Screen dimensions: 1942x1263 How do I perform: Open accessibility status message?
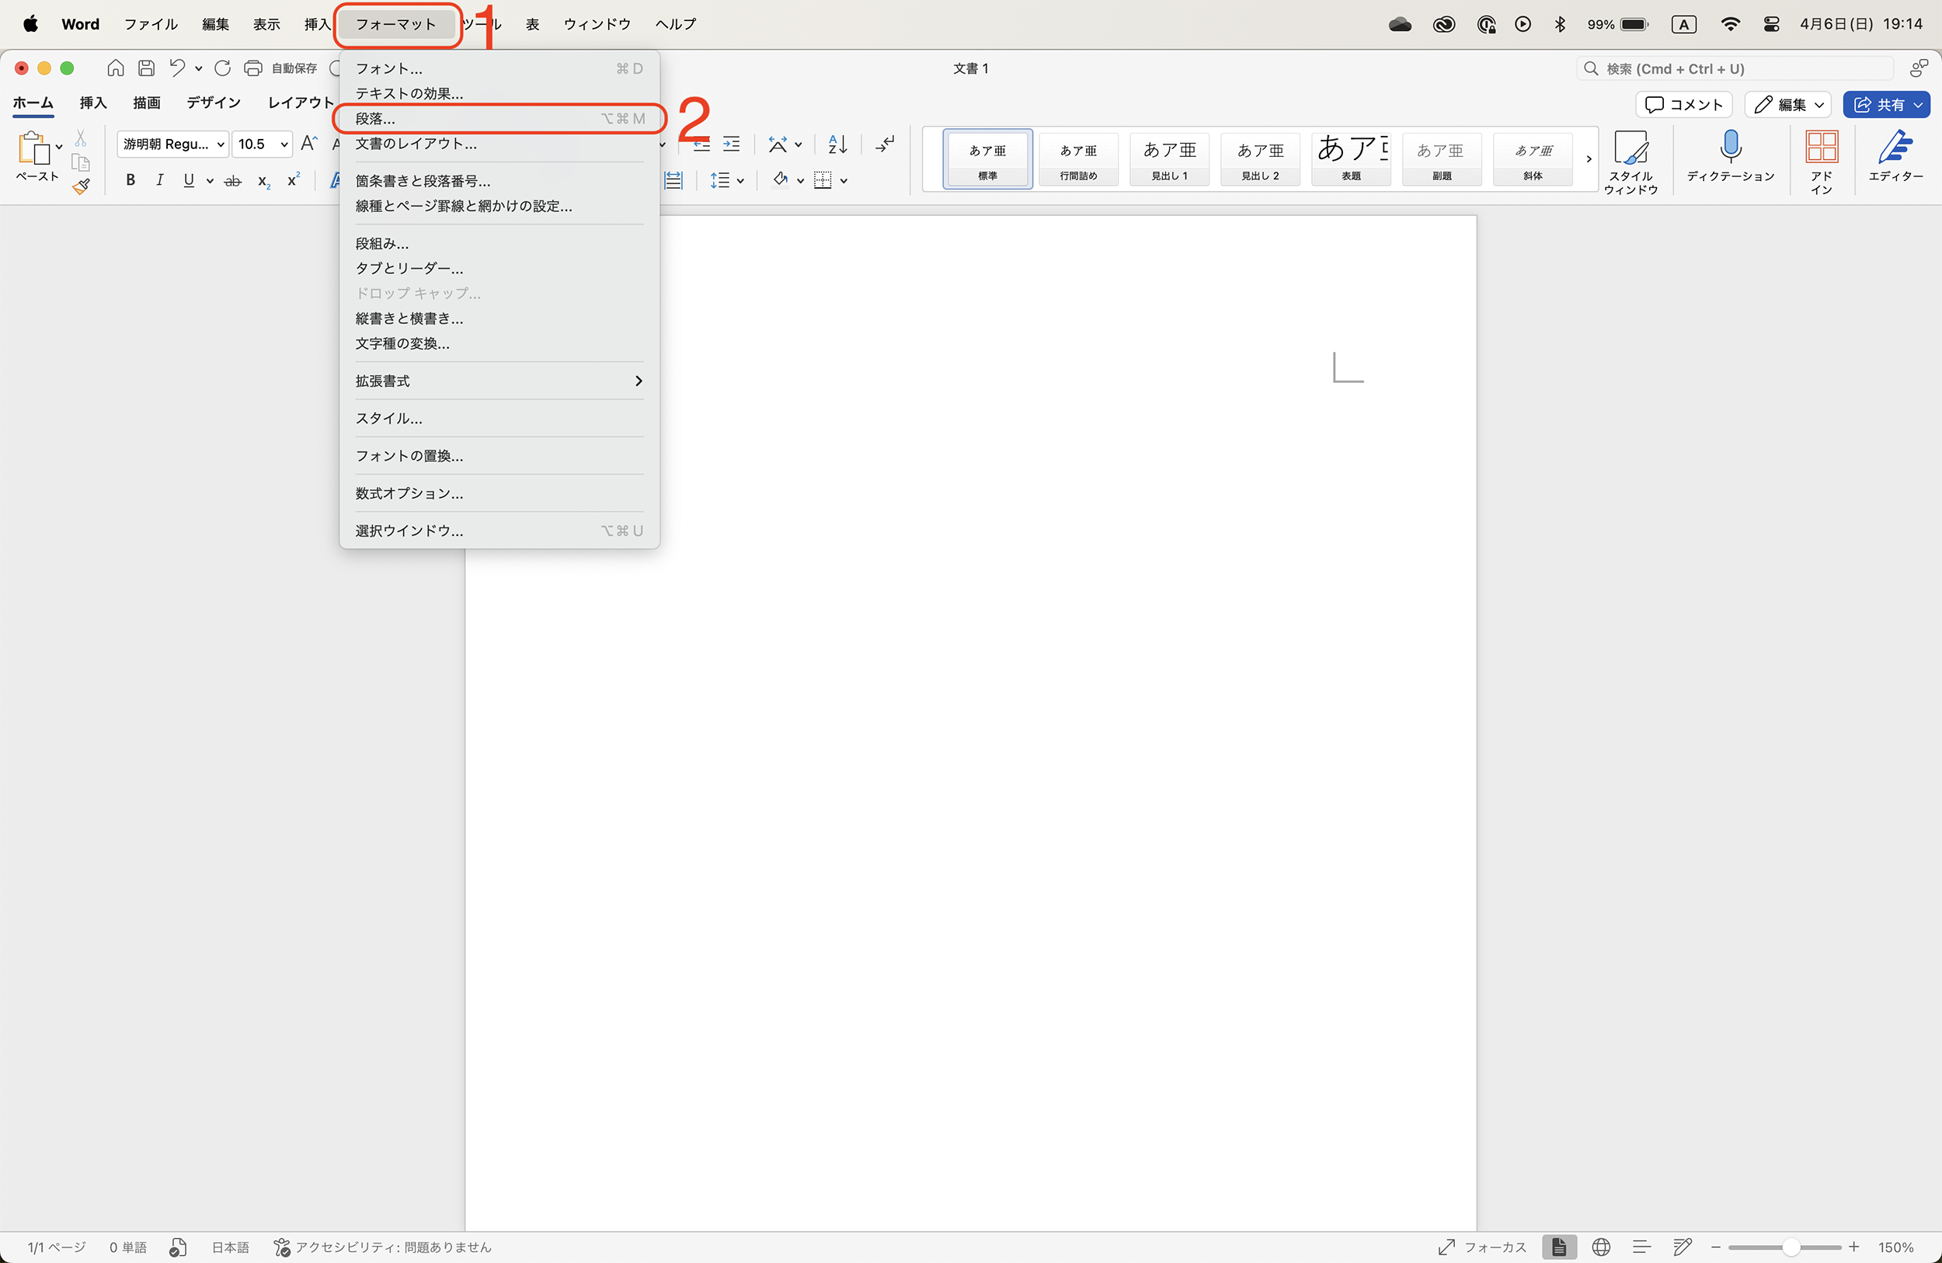pos(382,1247)
